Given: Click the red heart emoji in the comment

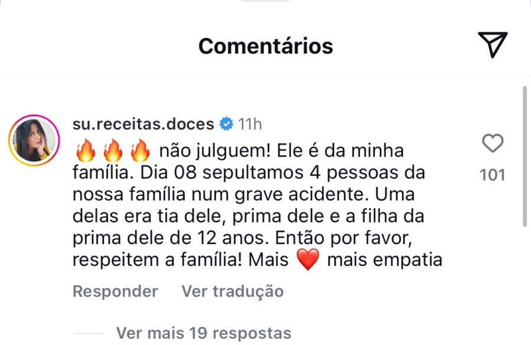Looking at the screenshot, I should 307,260.
